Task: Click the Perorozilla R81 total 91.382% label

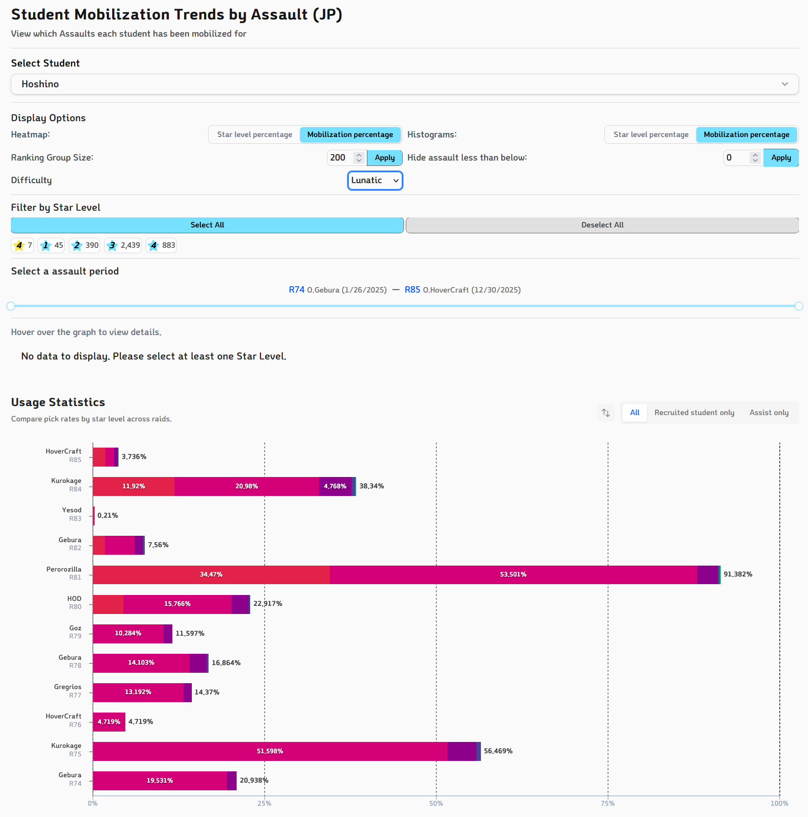Action: 738,574
